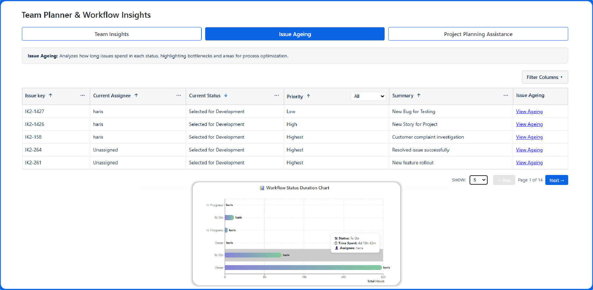Screen dimensions: 593x290
Task: Open the Priority filter 'All' dropdown
Action: pyautogui.click(x=368, y=96)
